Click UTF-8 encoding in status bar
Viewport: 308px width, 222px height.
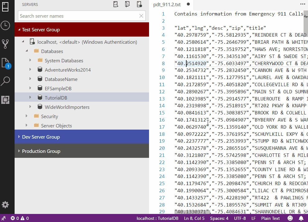240,218
